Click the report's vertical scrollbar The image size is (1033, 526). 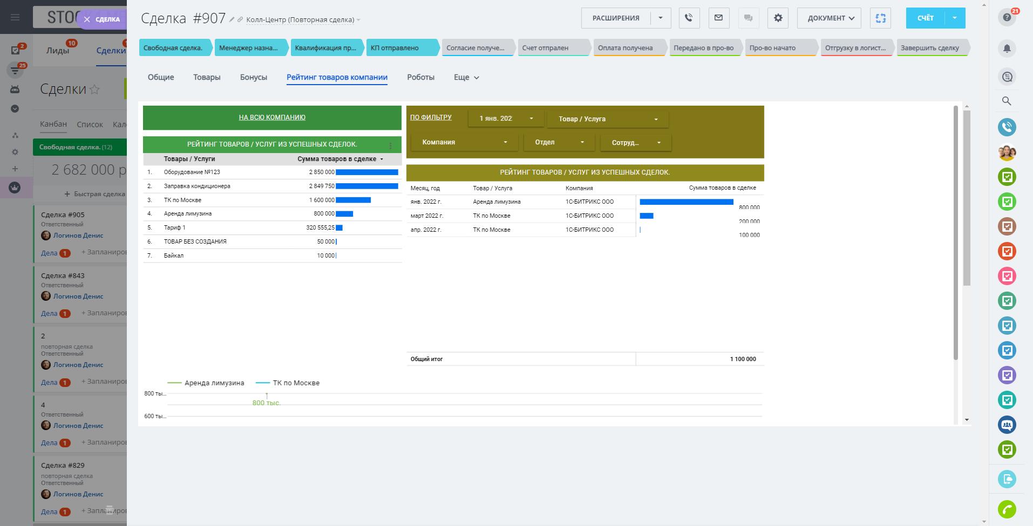(x=955, y=232)
